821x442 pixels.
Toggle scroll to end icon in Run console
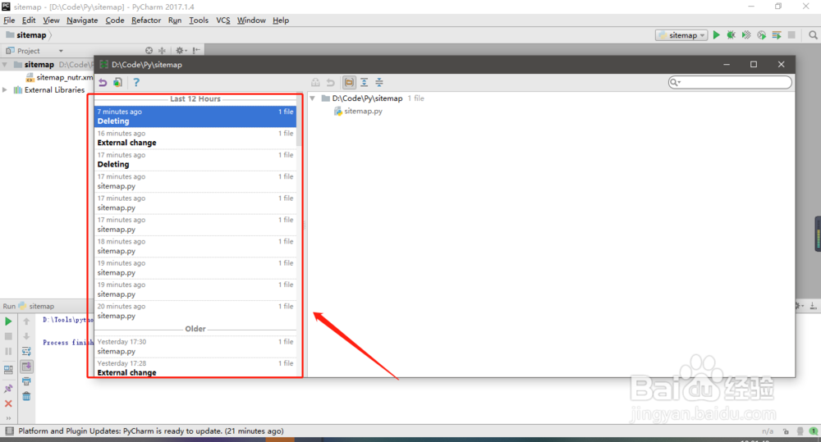(x=26, y=367)
